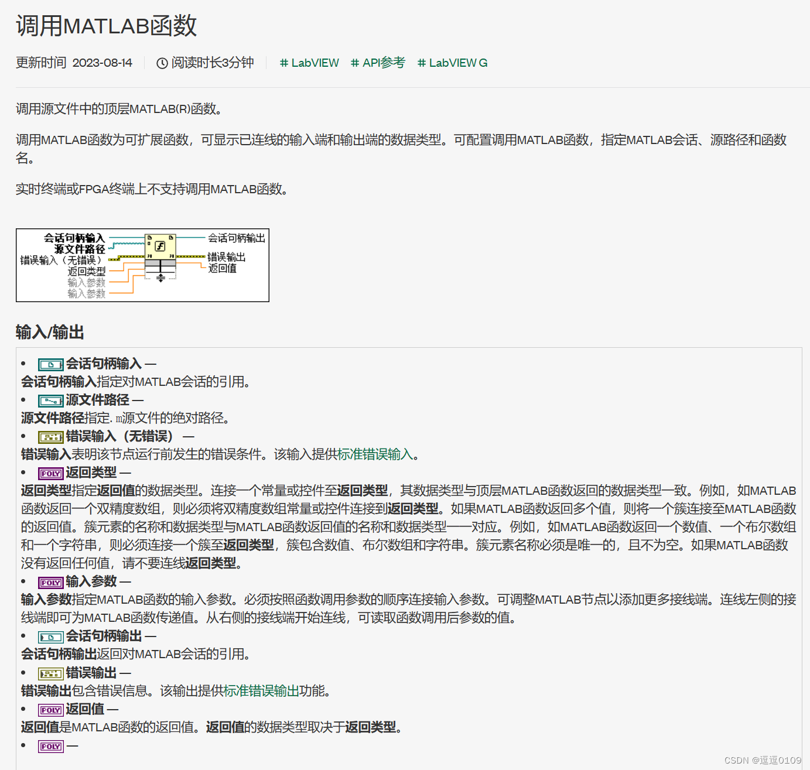Open the API参考 tag
The width and height of the screenshot is (810, 770).
click(378, 63)
